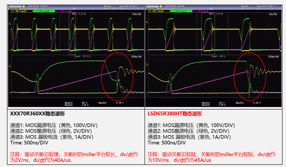
Task: Select the yellow 100 V/div channel 1 tab on right scope
Action: (x=159, y=11)
